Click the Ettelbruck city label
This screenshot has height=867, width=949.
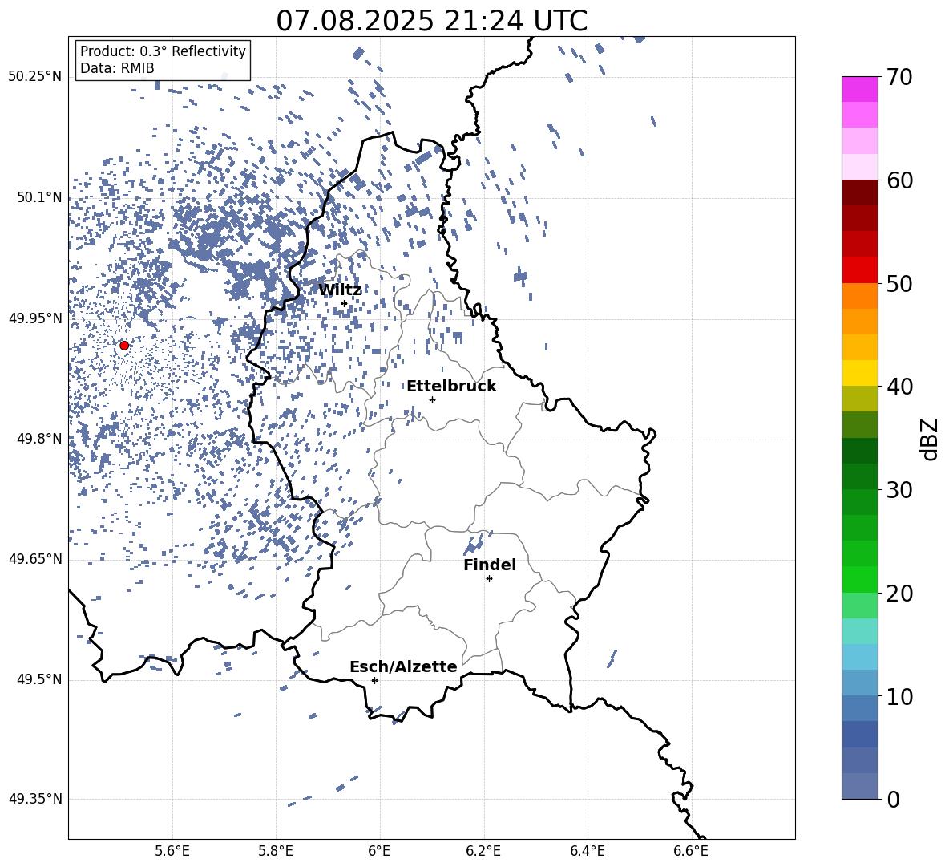[451, 387]
